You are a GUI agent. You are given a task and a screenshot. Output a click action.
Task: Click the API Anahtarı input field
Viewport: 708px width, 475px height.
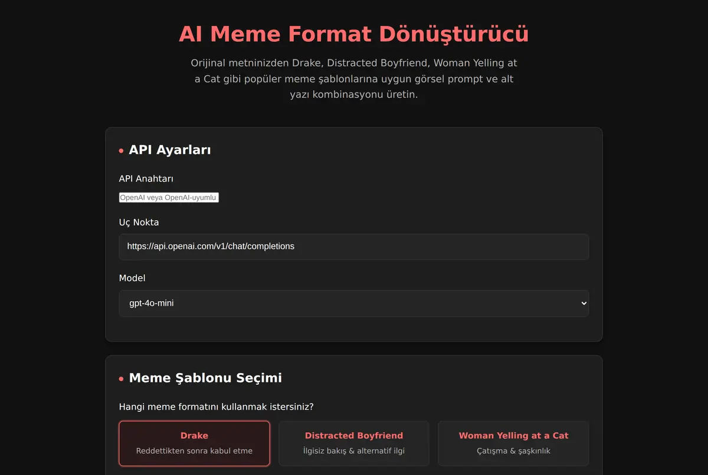(x=169, y=198)
